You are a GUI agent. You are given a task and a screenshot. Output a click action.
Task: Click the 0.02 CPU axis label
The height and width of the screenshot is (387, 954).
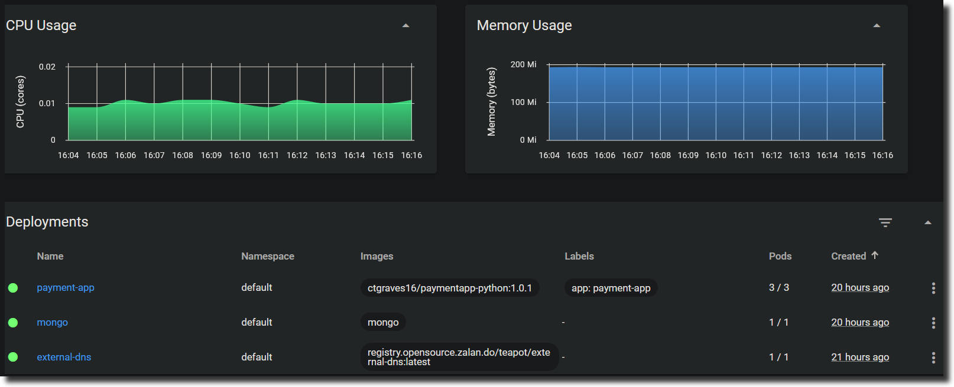(x=47, y=67)
